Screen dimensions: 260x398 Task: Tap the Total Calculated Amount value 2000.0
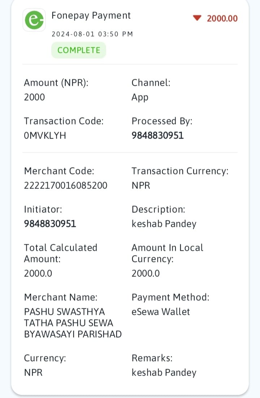tap(38, 274)
